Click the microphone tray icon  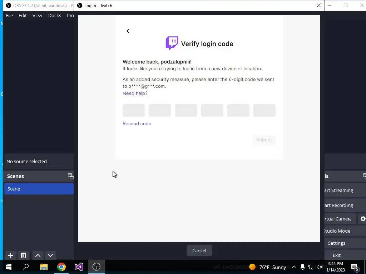pos(302,267)
